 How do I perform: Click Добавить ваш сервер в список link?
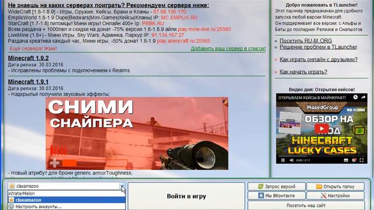[228, 48]
